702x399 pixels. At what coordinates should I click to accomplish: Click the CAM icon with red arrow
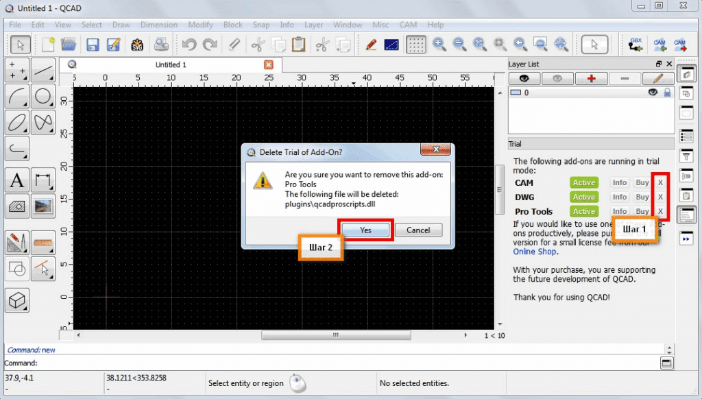tap(680, 45)
